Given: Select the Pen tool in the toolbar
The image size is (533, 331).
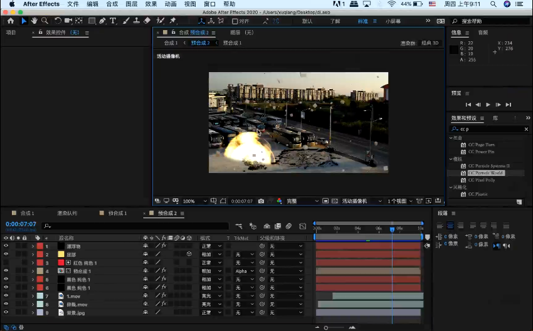Looking at the screenshot, I should pyautogui.click(x=103, y=21).
